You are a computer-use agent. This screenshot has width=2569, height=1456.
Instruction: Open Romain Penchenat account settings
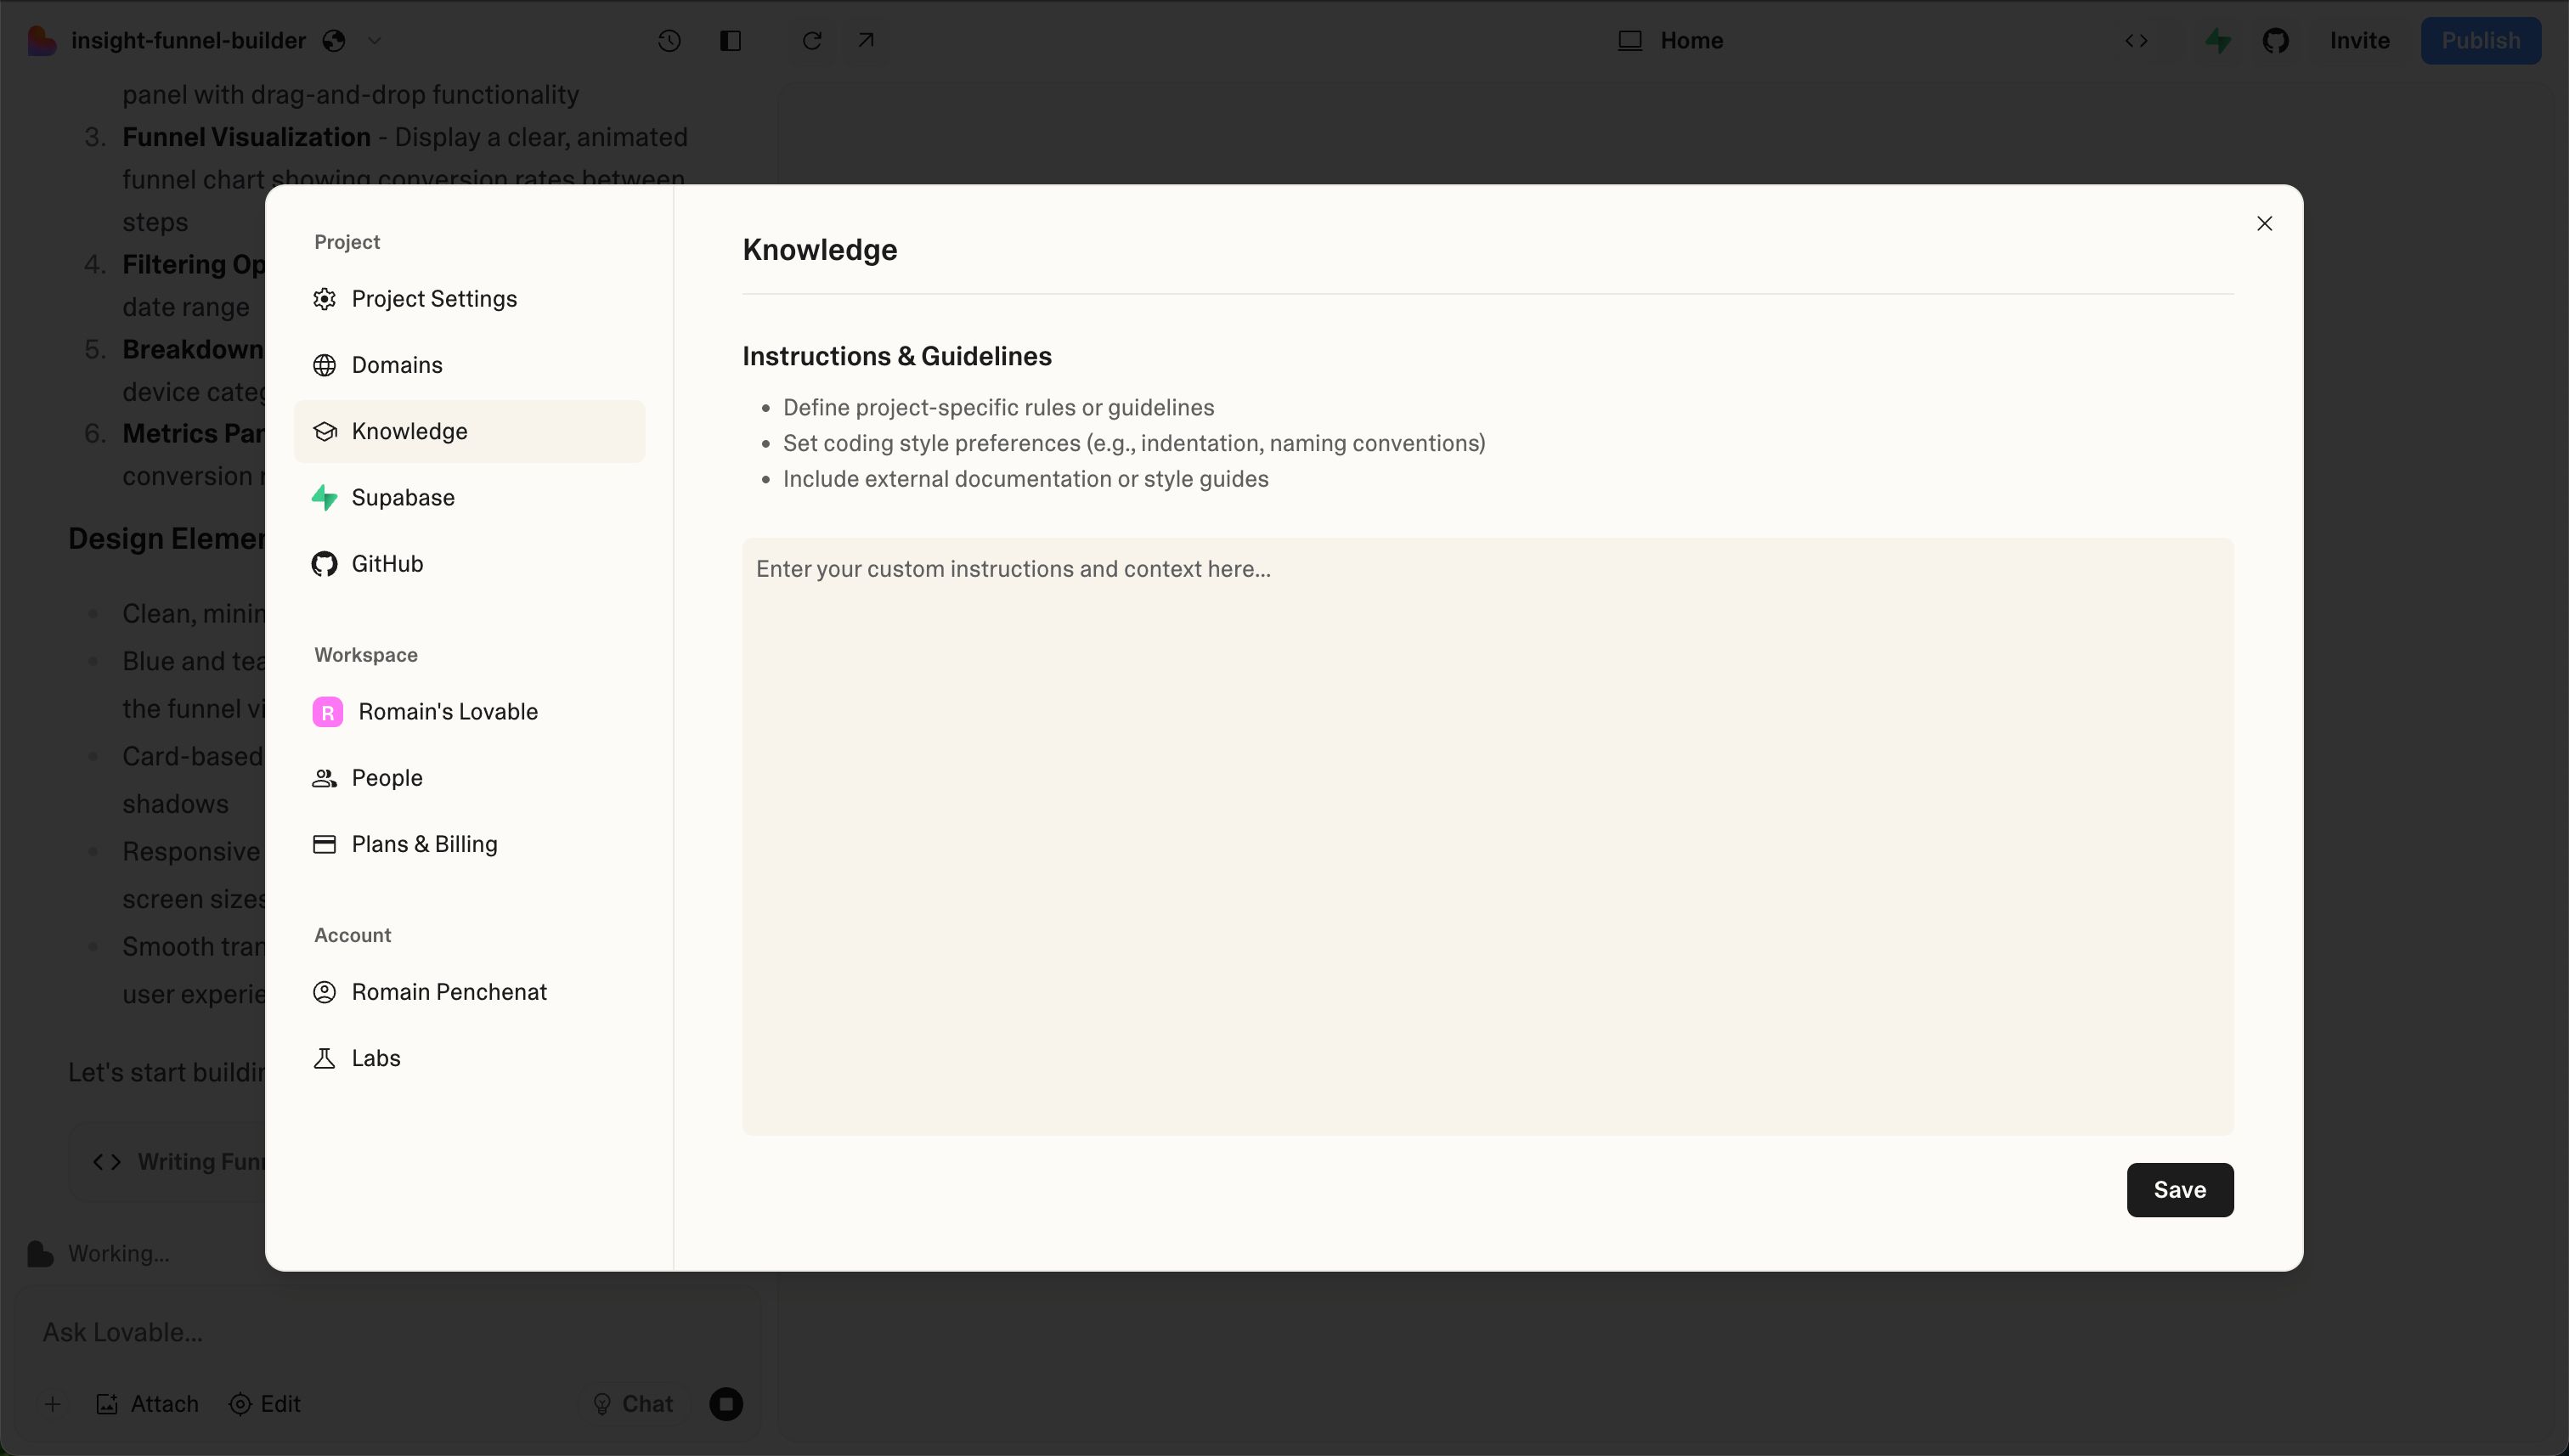coord(469,992)
